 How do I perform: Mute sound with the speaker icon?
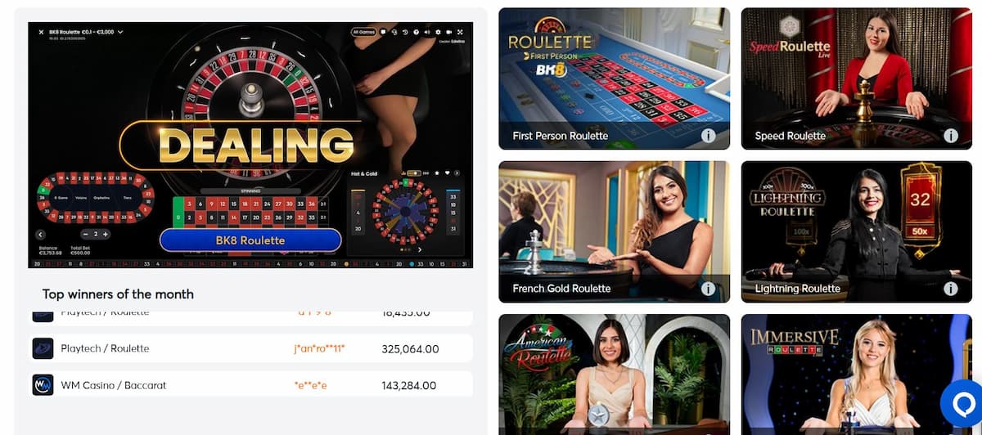[x=427, y=32]
